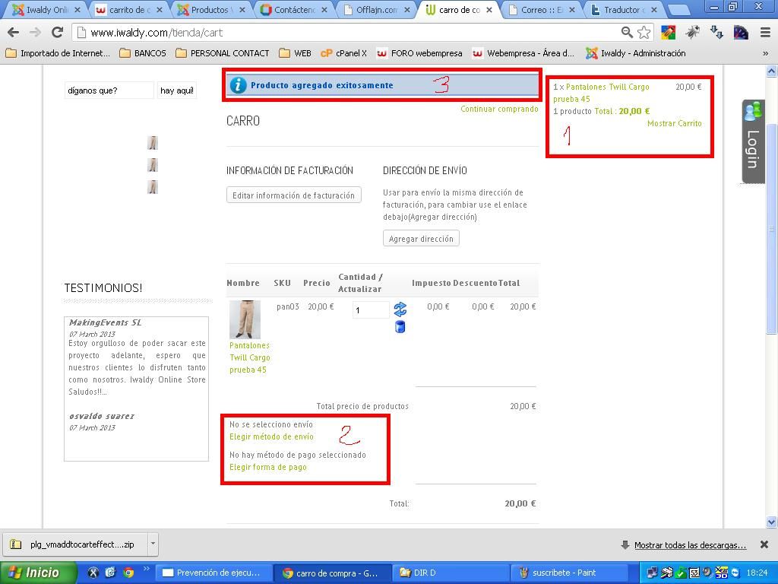The height and width of the screenshot is (584, 778).
Task: Open the DIR D taskbar window
Action: [x=451, y=573]
